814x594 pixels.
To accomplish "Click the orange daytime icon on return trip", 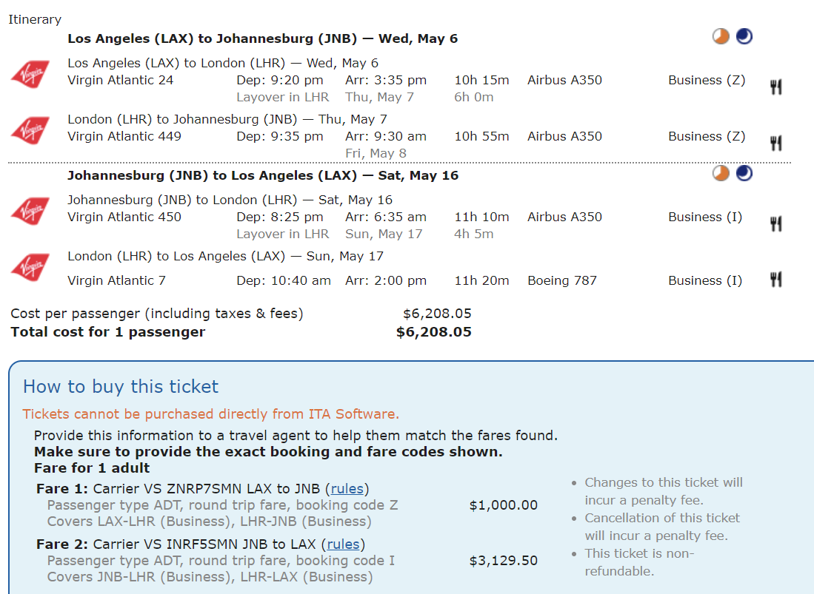I will pyautogui.click(x=721, y=173).
